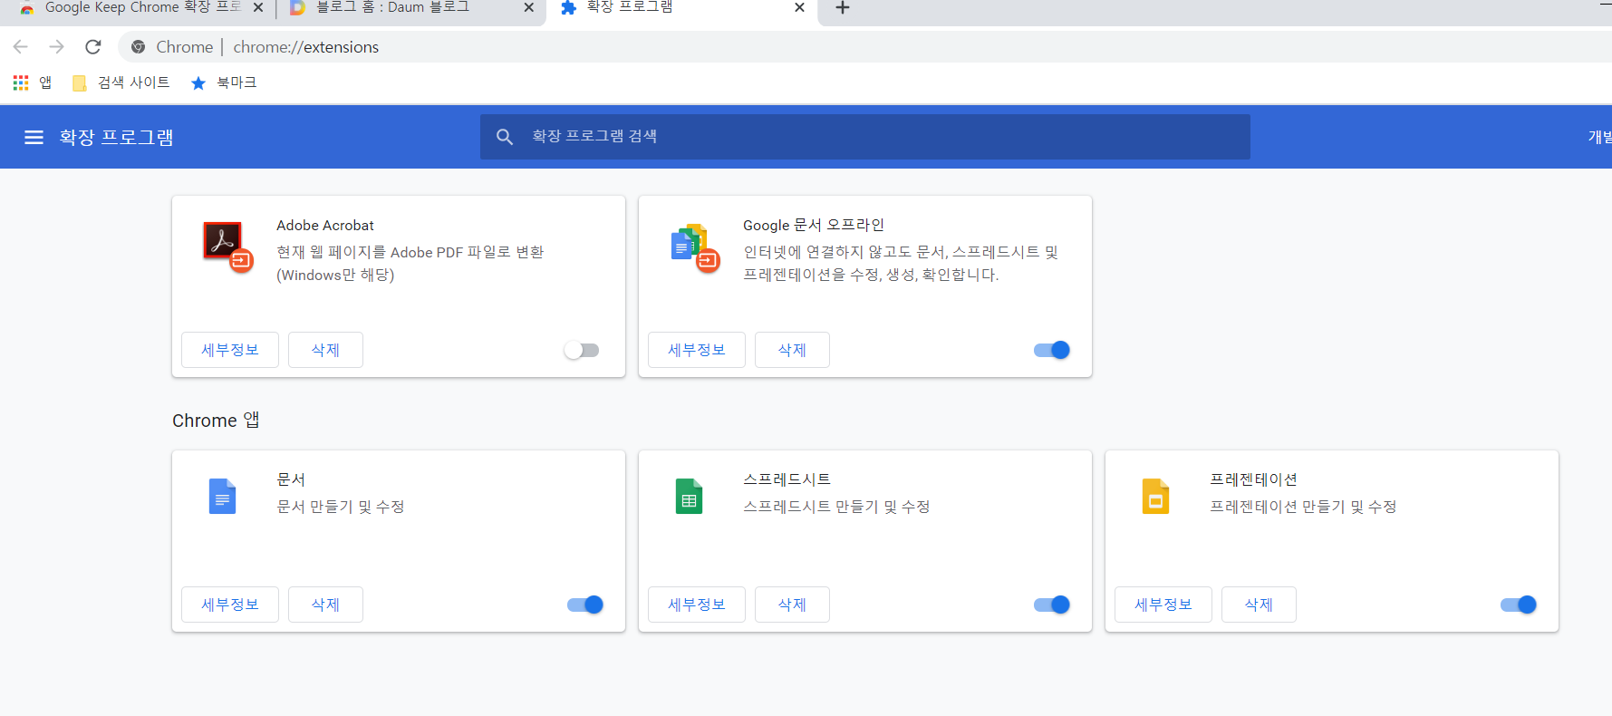Click the Chrome 앱 section heading

(216, 421)
